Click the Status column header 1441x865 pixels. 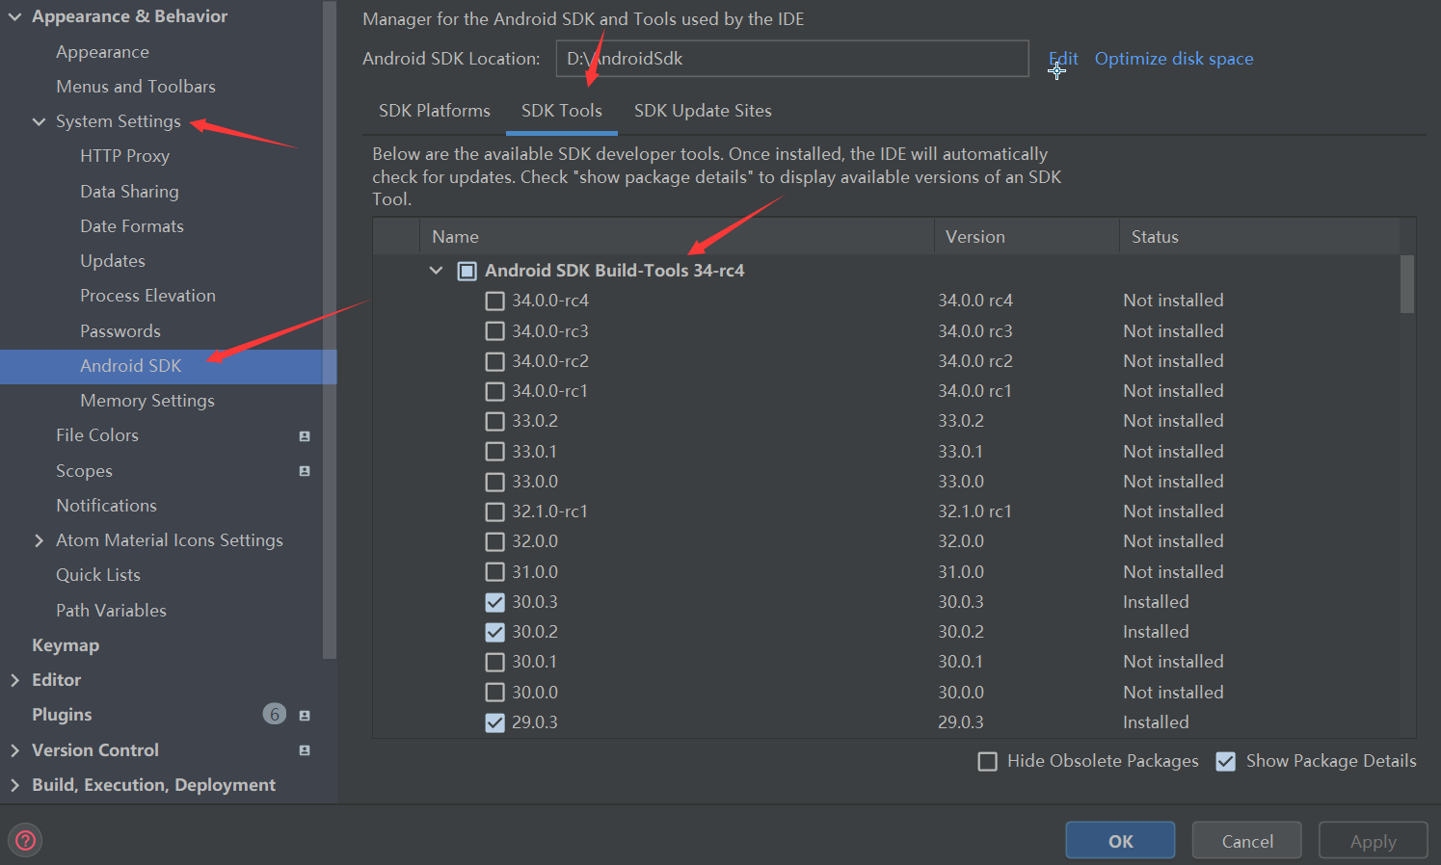[1259, 237]
